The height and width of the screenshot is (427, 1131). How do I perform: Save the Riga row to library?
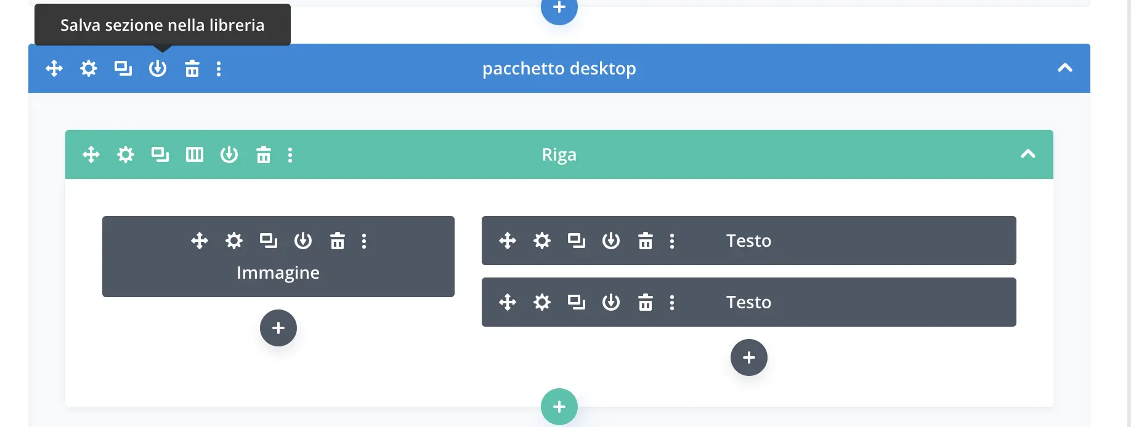tap(229, 154)
